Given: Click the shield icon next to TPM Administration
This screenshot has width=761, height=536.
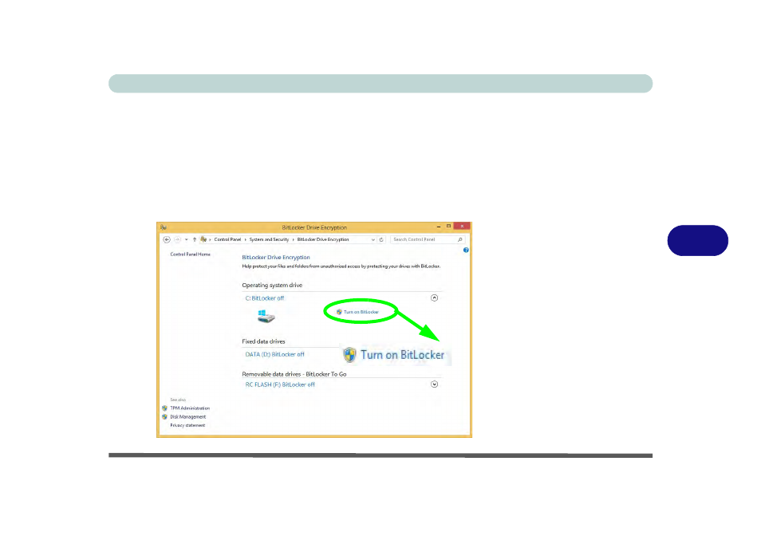Looking at the screenshot, I should point(164,408).
